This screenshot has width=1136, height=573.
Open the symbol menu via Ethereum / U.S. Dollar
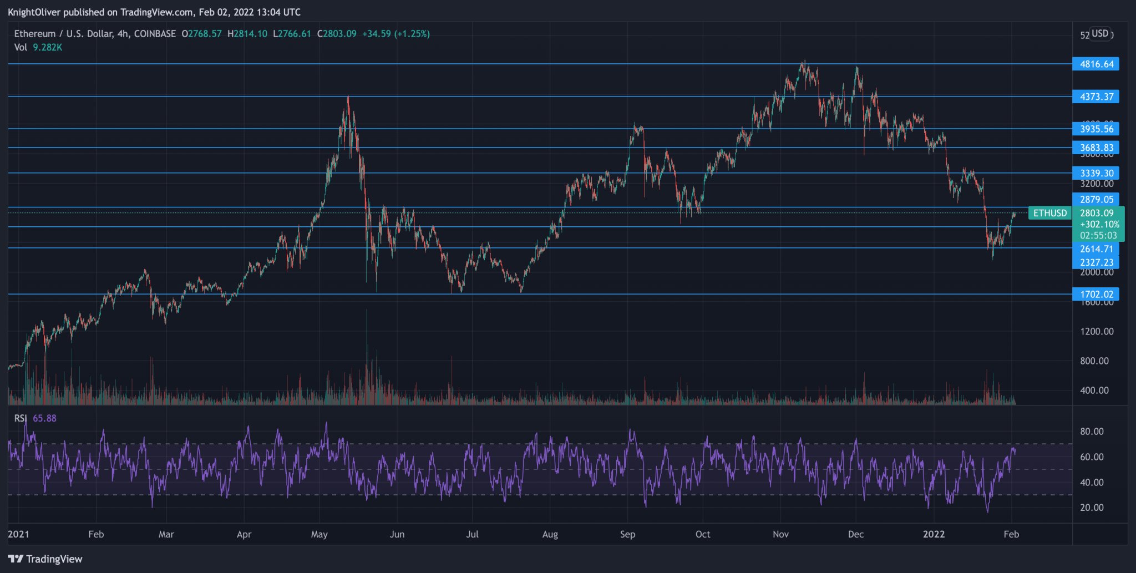pyautogui.click(x=67, y=33)
